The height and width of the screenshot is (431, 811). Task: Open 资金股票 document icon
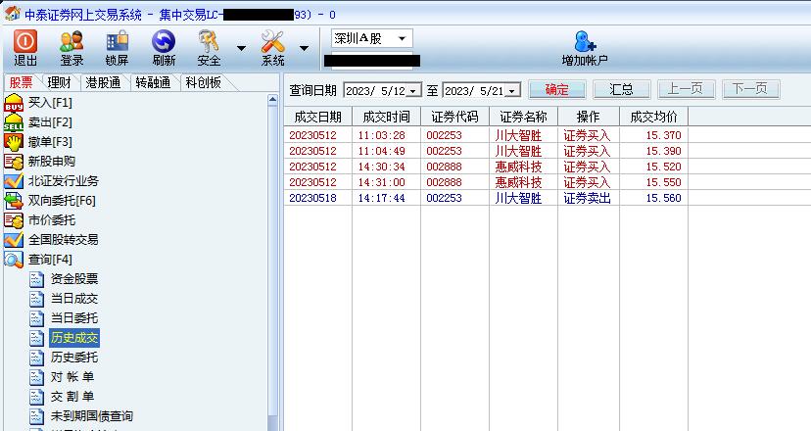pyautogui.click(x=36, y=279)
